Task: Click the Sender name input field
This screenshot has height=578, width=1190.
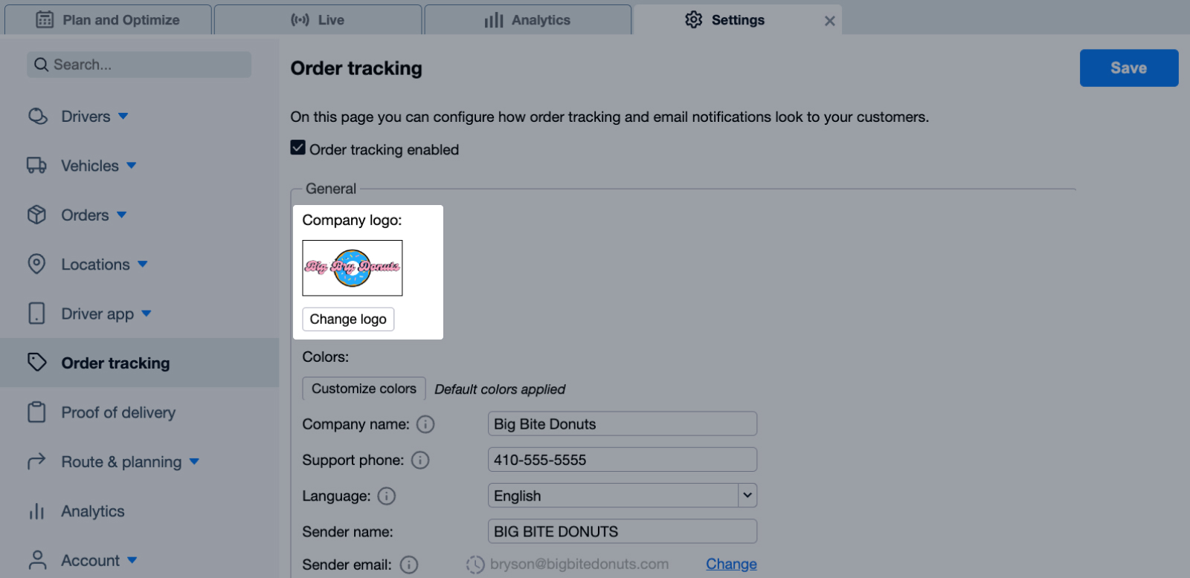Action: (x=623, y=531)
